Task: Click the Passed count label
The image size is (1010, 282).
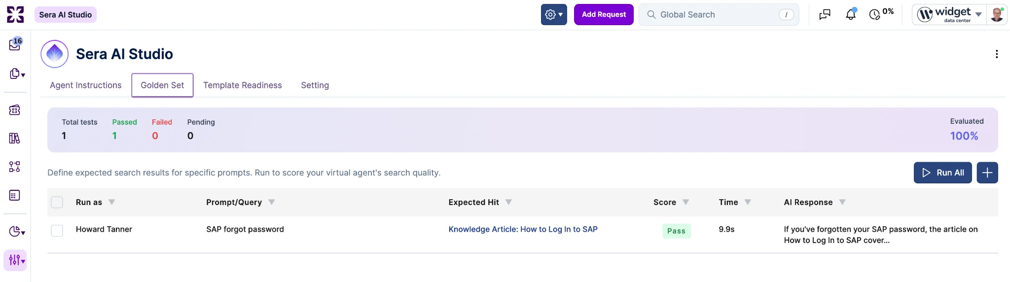Action: 124,122
